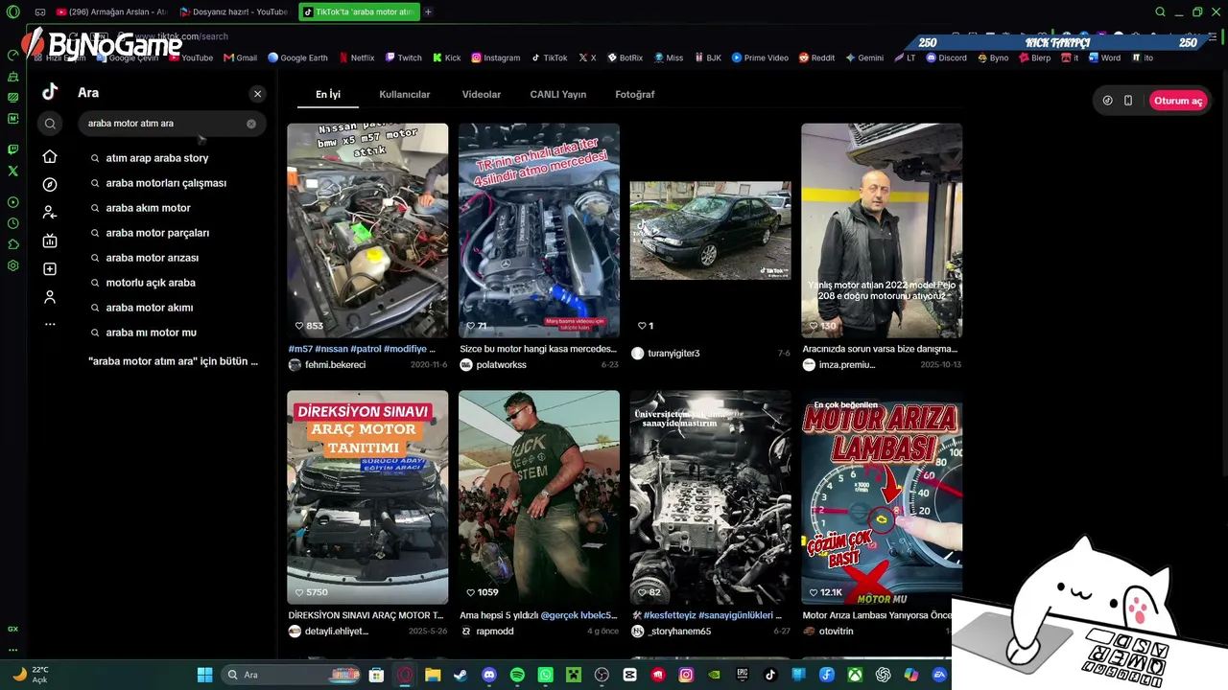Viewport: 1228px width, 690px height.
Task: Open the Following icon in the sidebar
Action: 50,212
